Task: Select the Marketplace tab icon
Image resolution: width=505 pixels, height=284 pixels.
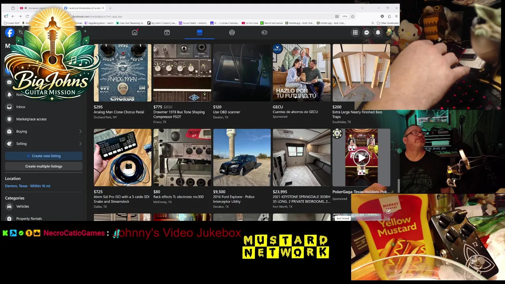Action: (199, 32)
